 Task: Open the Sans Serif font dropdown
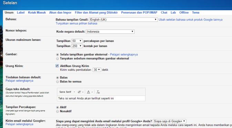[x=67, y=92]
